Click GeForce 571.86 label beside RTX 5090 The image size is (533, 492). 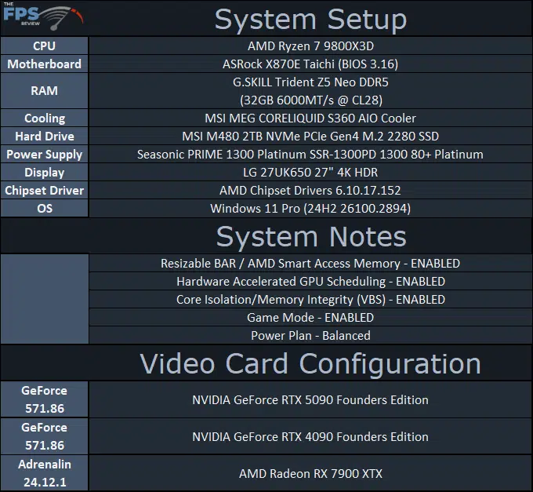(x=44, y=399)
